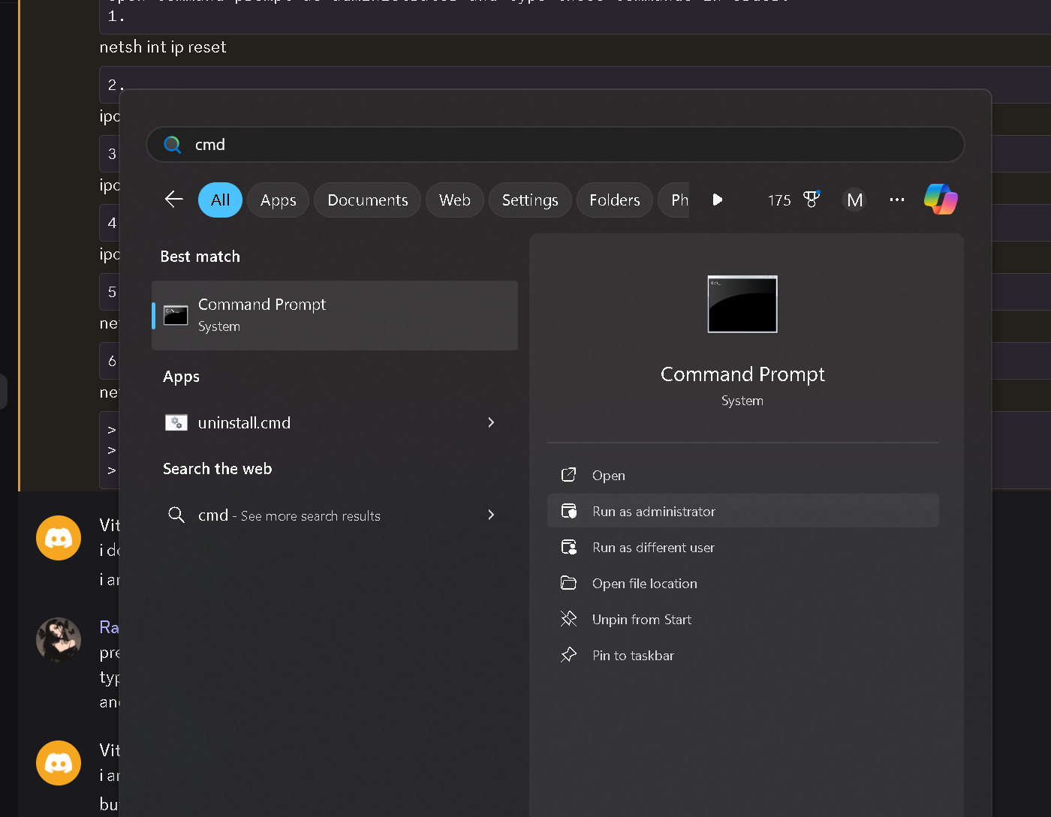Switch to the Documents filter tab
The height and width of the screenshot is (817, 1051).
click(367, 200)
